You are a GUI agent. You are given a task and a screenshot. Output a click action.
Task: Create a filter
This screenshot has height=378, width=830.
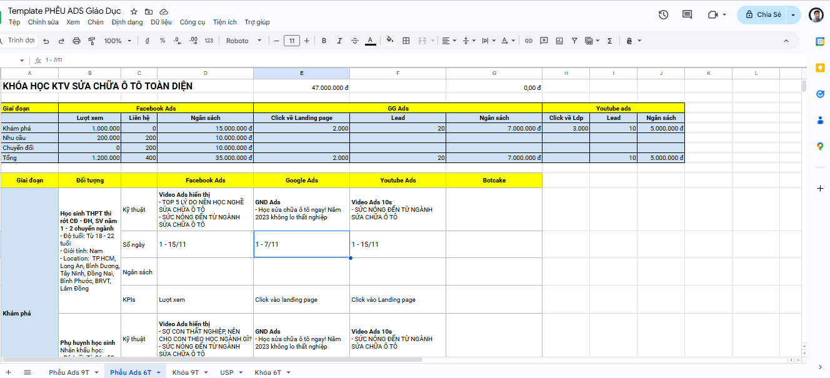point(574,41)
